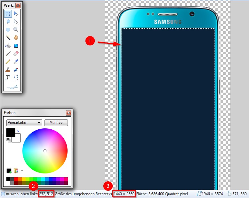Screen dimensions: 249x198
Task: Reset colors to black and white
Action: (x=9, y=140)
